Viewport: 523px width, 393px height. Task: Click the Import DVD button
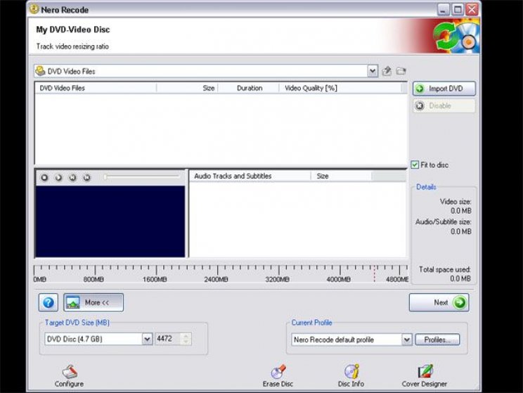(444, 89)
